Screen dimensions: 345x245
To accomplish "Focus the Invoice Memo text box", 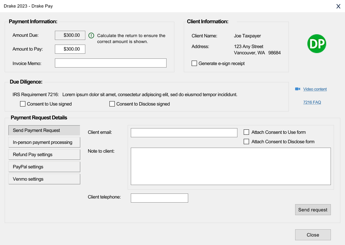I will point(110,63).
